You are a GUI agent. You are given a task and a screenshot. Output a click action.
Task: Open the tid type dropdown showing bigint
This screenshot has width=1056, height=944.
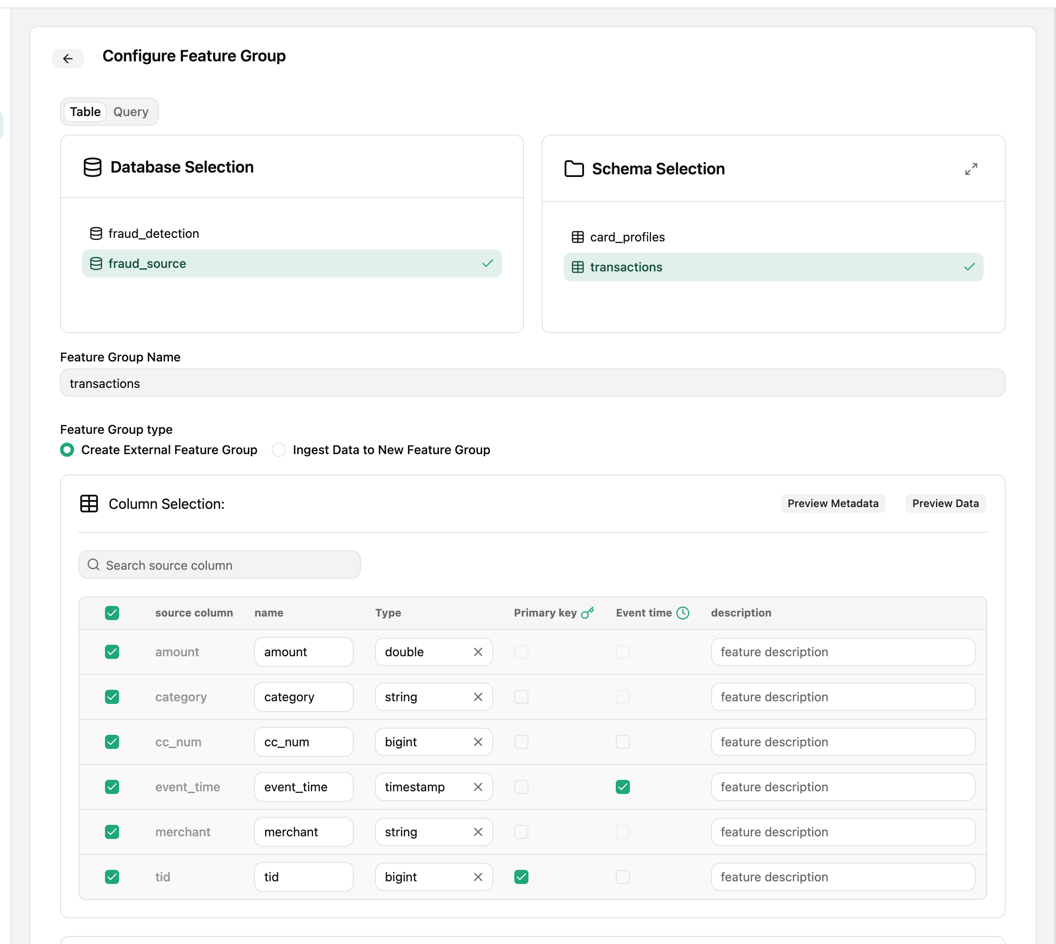coord(434,877)
